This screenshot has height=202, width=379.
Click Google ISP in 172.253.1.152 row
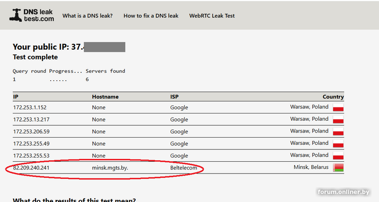coord(179,107)
